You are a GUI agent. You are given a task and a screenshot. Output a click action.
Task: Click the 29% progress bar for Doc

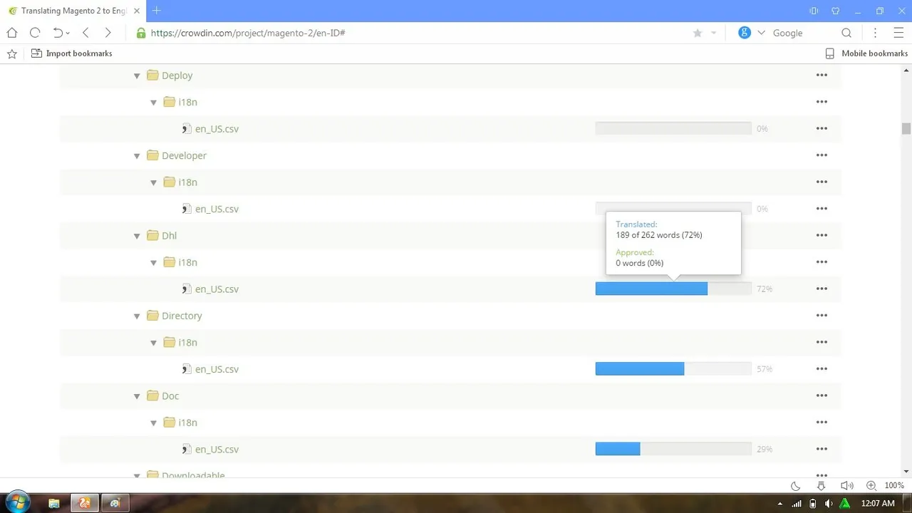point(673,449)
